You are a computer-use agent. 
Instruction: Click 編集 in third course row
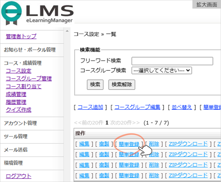(x=84, y=165)
